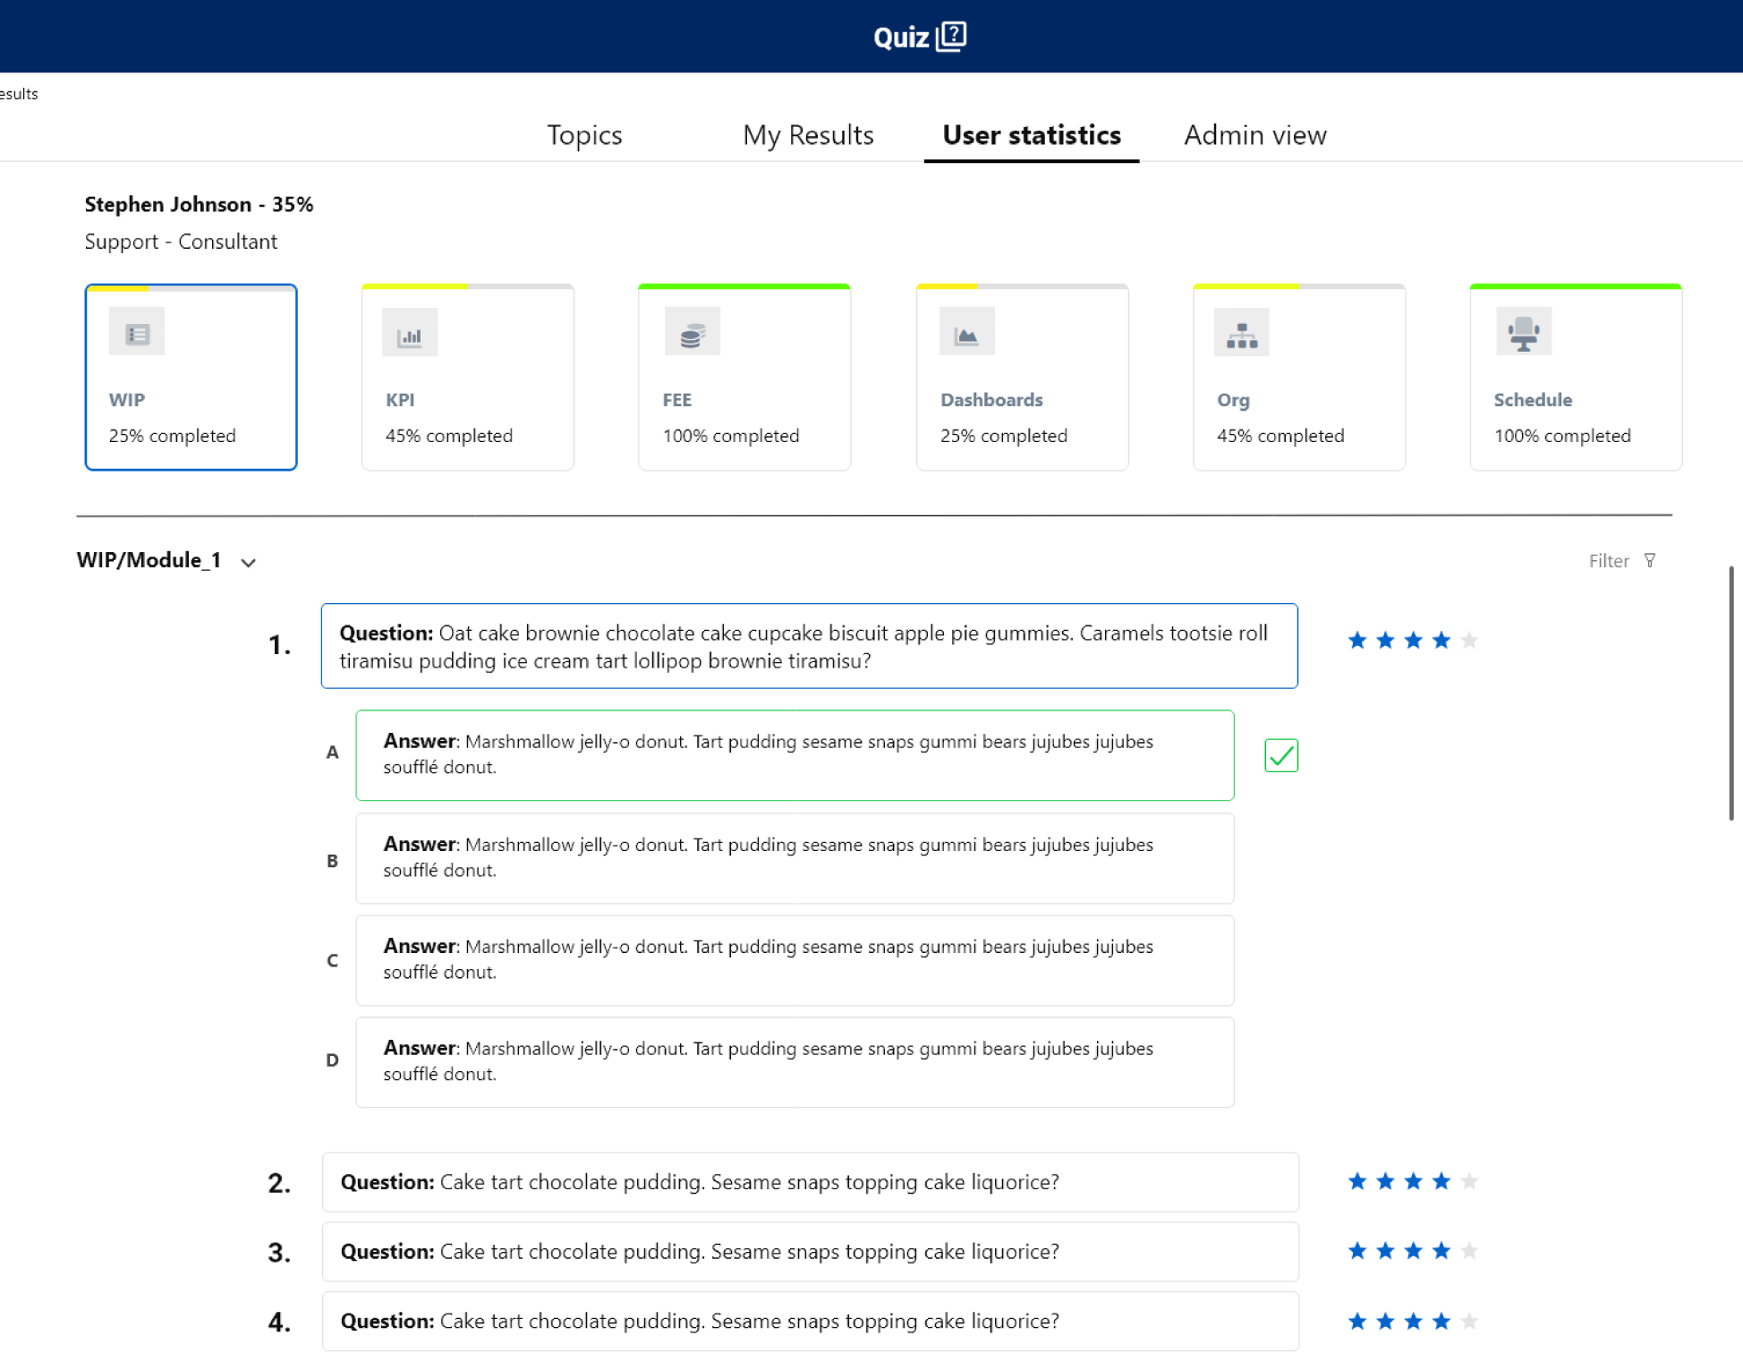Expand question 2 about chocolate pudding
The image size is (1743, 1353).
point(809,1181)
